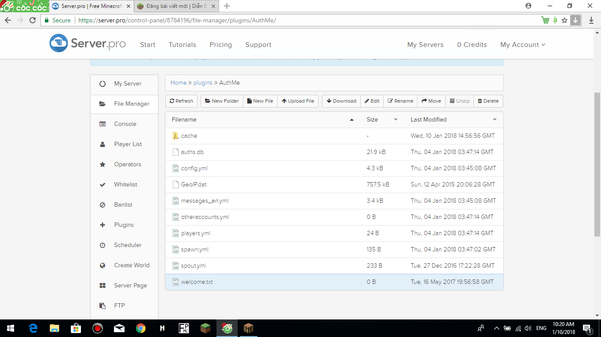Sort files by Size column arrow
The image size is (601, 337).
tap(396, 120)
